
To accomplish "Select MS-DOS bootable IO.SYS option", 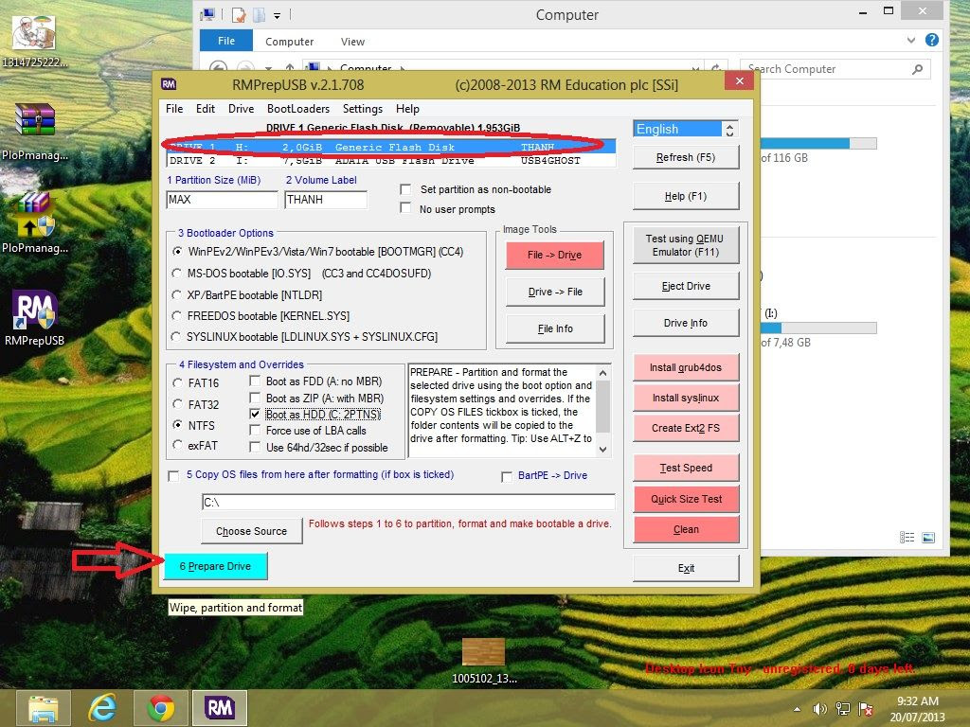I will 177,273.
